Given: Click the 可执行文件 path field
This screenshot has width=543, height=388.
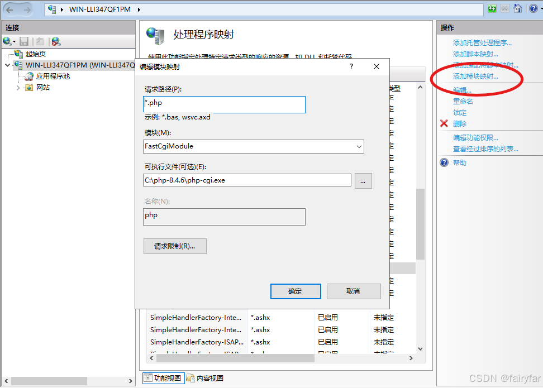Looking at the screenshot, I should pos(247,180).
